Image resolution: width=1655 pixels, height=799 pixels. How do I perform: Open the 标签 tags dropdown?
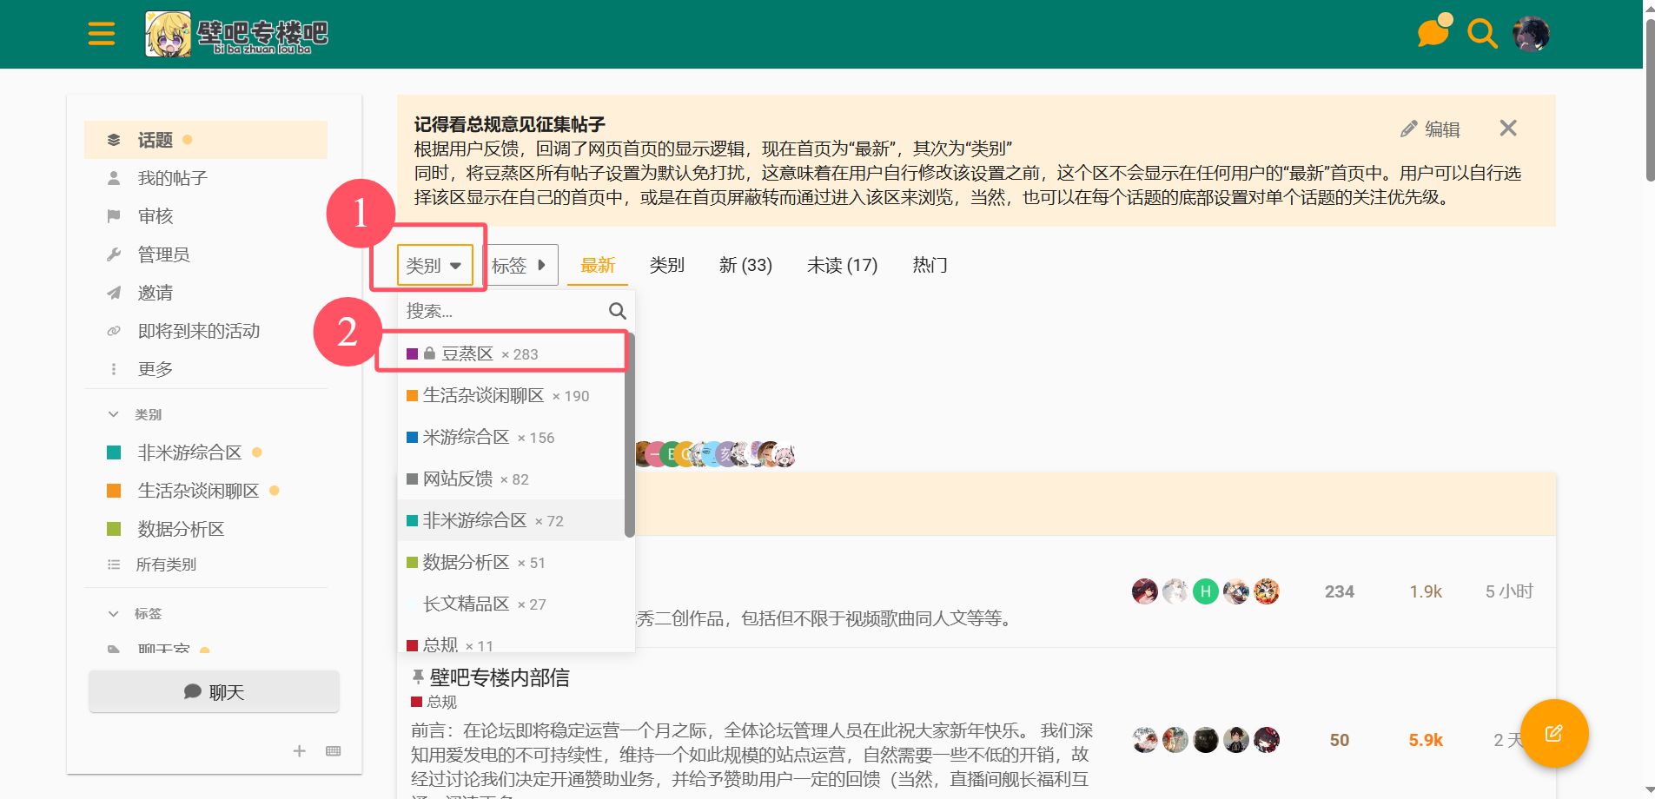click(x=520, y=266)
